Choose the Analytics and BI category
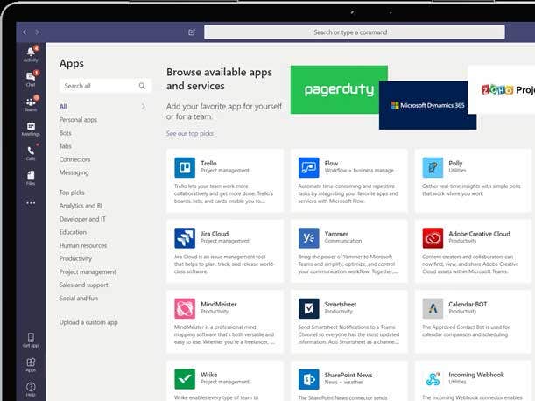Image resolution: width=535 pixels, height=401 pixels. click(81, 205)
